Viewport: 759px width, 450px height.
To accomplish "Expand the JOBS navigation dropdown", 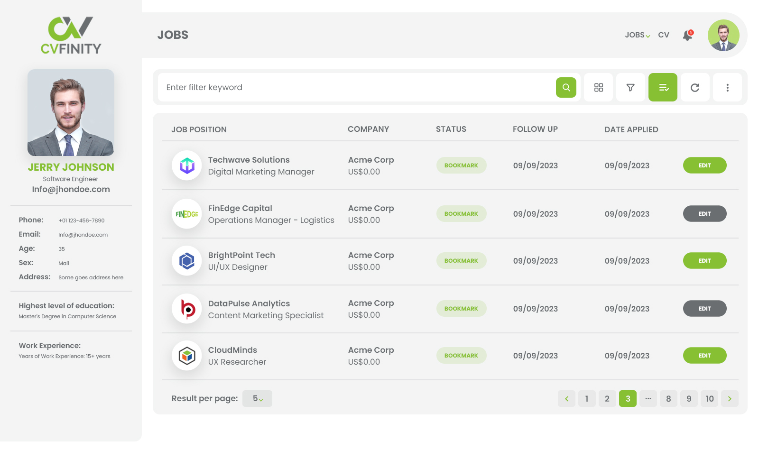I will pos(637,35).
